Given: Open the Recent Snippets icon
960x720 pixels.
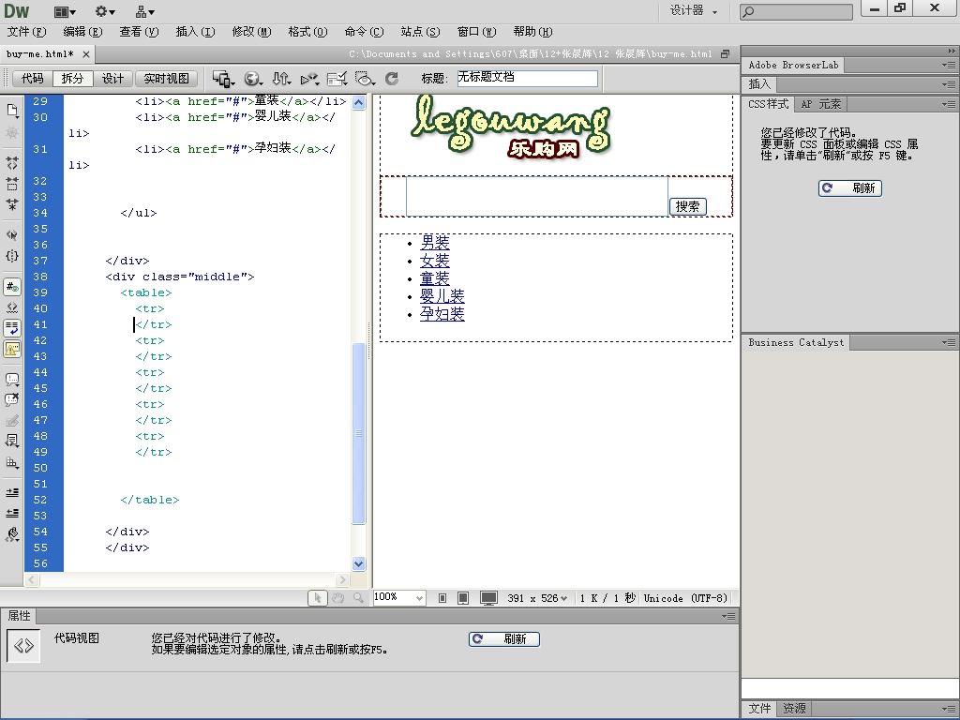Looking at the screenshot, I should [x=12, y=441].
